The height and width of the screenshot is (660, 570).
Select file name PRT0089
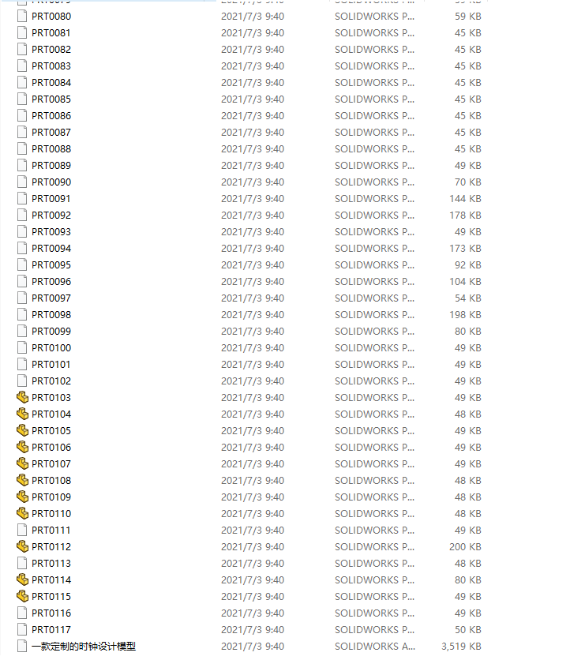(51, 166)
